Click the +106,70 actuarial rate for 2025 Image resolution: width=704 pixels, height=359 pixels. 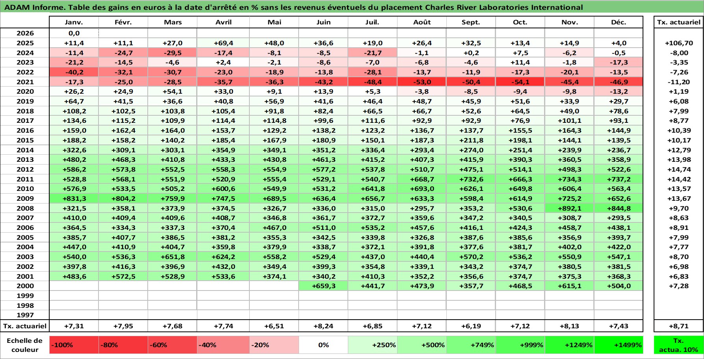(x=679, y=43)
